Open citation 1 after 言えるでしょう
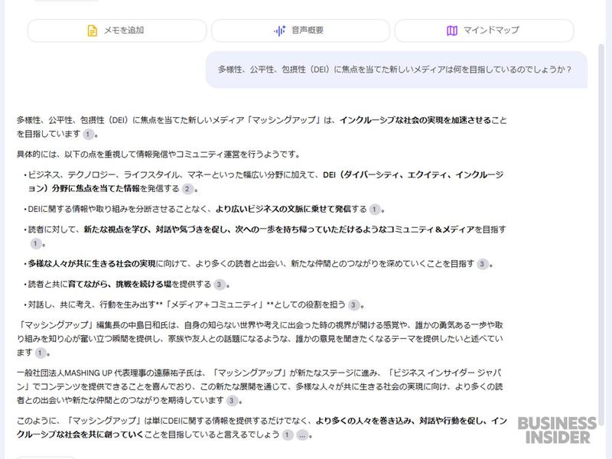Viewport: 612px width, 459px height. click(288, 435)
